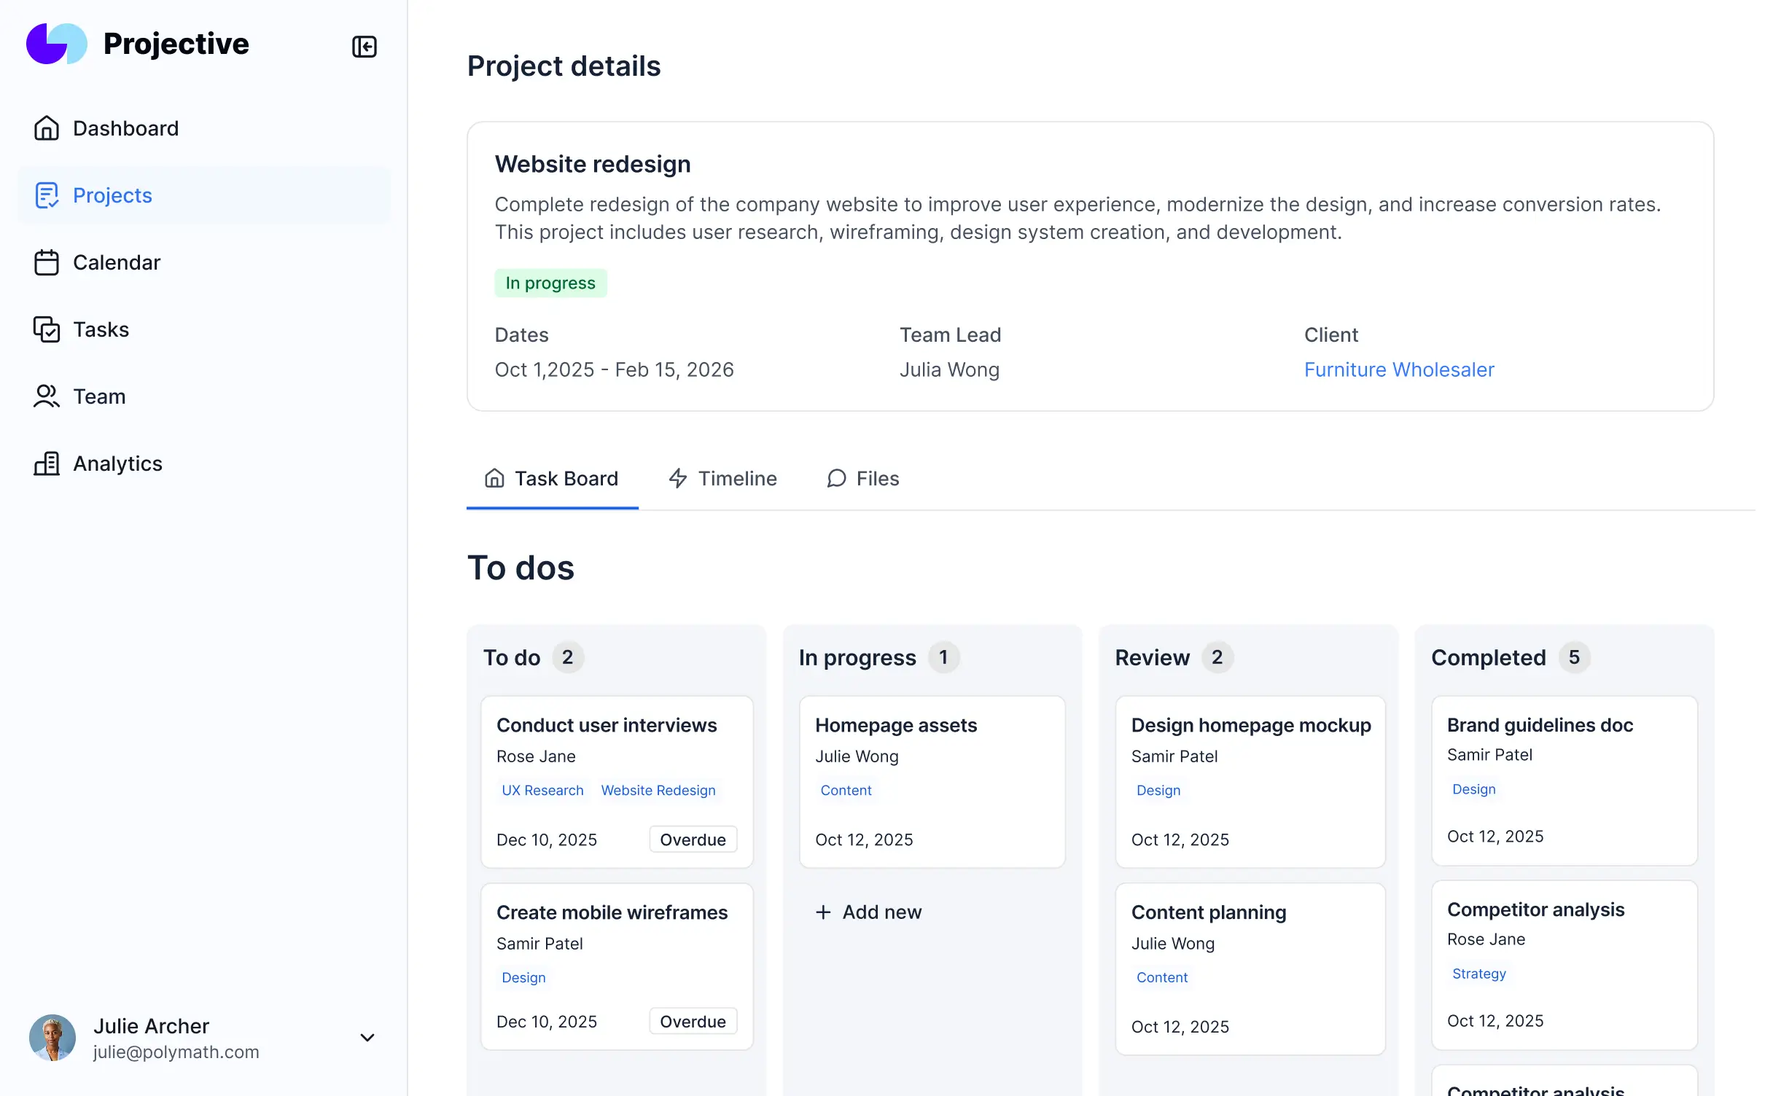Select the Projects sidebar icon

coord(47,195)
